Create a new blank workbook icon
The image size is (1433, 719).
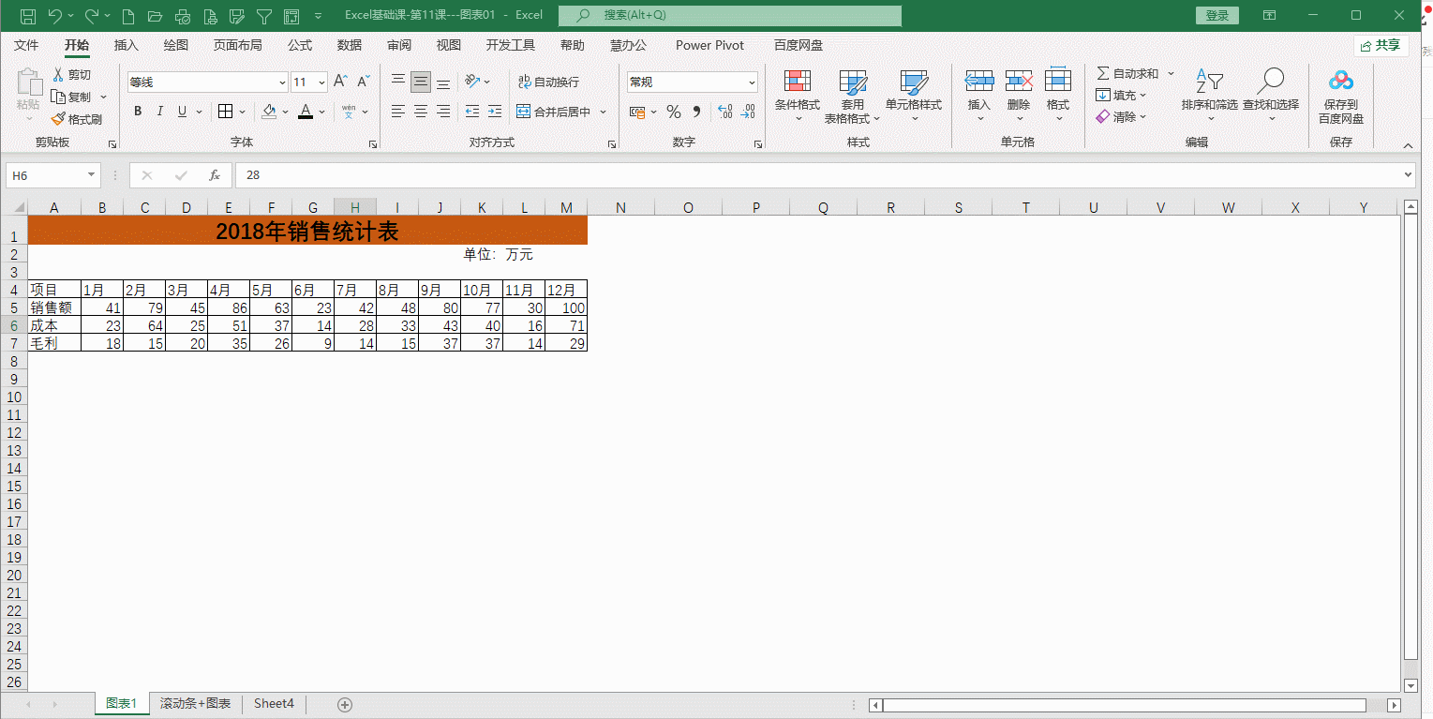click(x=128, y=16)
